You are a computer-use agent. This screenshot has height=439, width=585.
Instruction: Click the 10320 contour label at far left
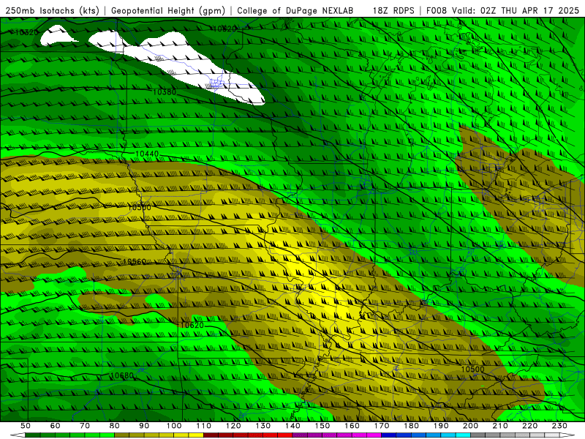click(x=26, y=32)
